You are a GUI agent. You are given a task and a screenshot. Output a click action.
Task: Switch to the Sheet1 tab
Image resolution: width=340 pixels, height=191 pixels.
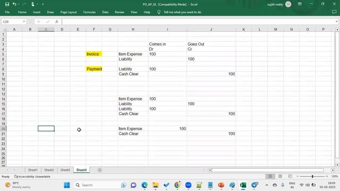(x=33, y=170)
